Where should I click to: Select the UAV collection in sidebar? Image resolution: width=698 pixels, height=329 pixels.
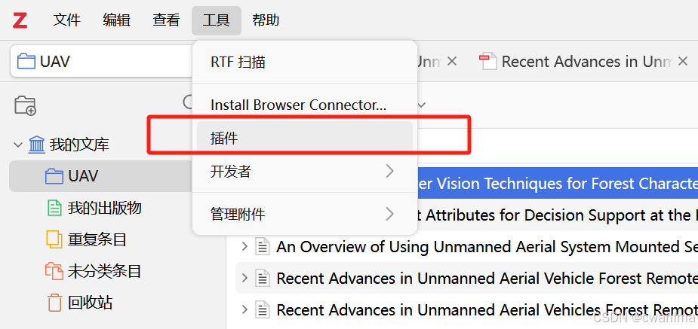pos(83,176)
